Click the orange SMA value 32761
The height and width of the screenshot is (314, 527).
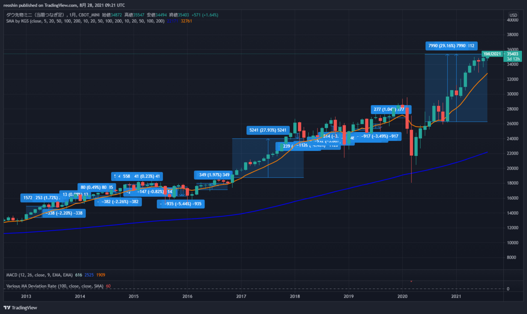[x=187, y=20]
